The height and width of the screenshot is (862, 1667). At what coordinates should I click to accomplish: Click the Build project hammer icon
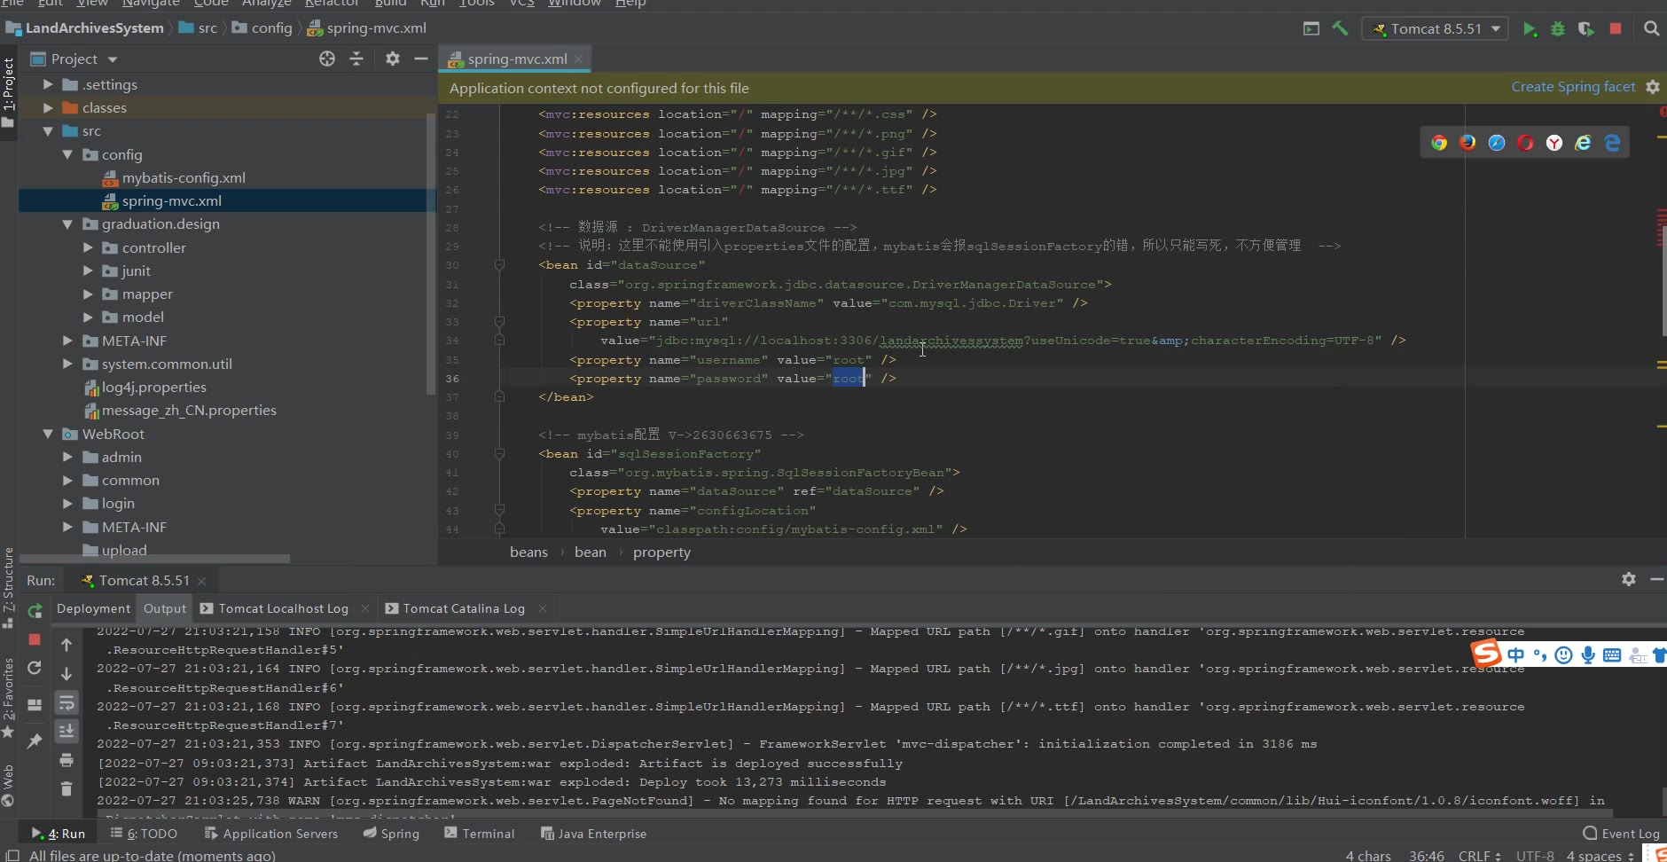point(1340,28)
